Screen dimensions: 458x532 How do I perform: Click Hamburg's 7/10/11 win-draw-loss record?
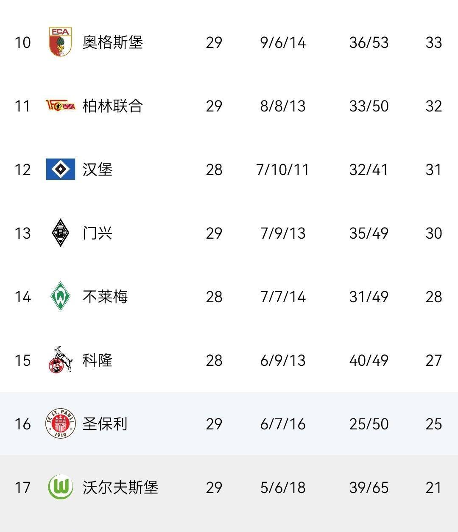click(x=283, y=170)
